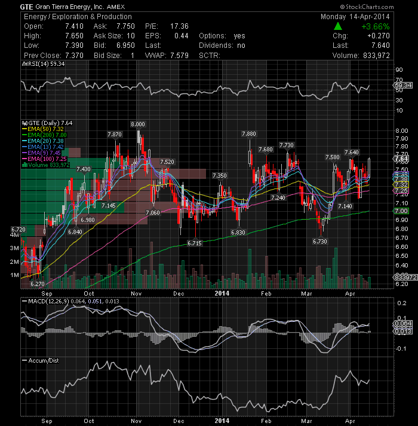Click the RSI(14) 59.34 indicator label
Viewport: 418px width, 426px height.
pos(47,64)
